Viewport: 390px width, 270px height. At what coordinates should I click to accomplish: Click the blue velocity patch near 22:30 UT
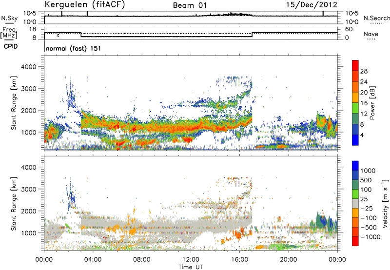click(x=323, y=221)
